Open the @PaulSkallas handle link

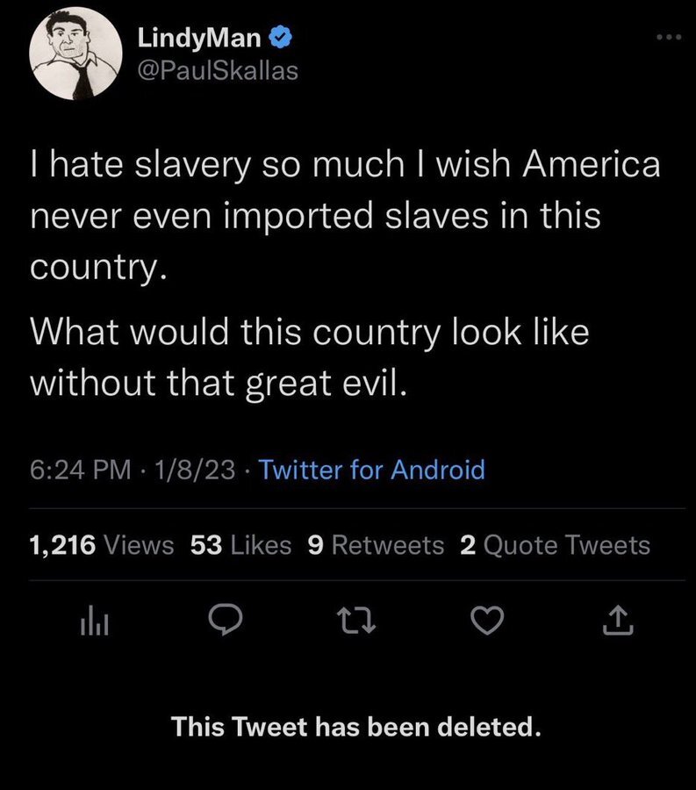(x=217, y=72)
